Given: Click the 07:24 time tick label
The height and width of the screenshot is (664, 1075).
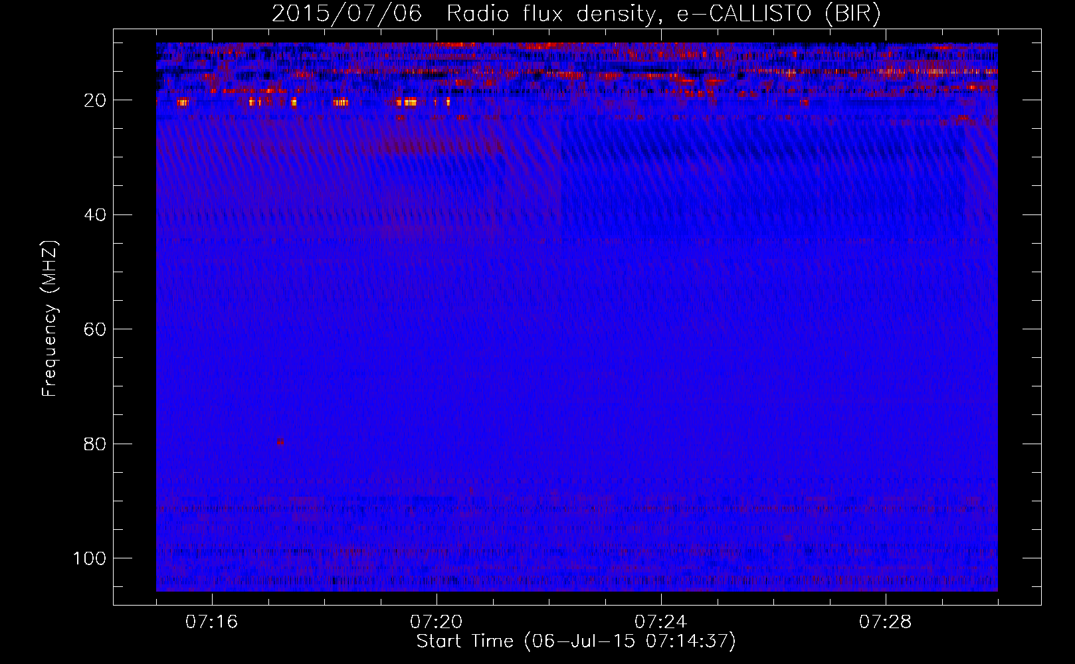Looking at the screenshot, I should [x=660, y=622].
